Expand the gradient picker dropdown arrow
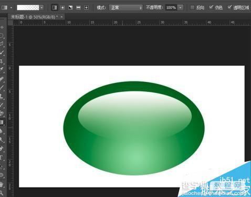 pyautogui.click(x=41, y=7)
